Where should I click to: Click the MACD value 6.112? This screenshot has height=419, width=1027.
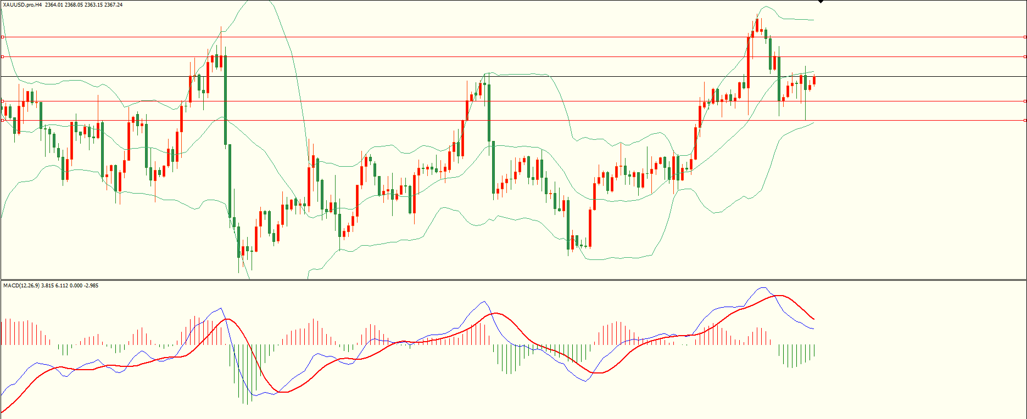63,286
